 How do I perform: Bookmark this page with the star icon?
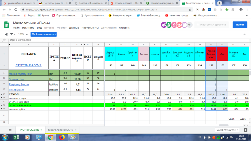[190, 9]
